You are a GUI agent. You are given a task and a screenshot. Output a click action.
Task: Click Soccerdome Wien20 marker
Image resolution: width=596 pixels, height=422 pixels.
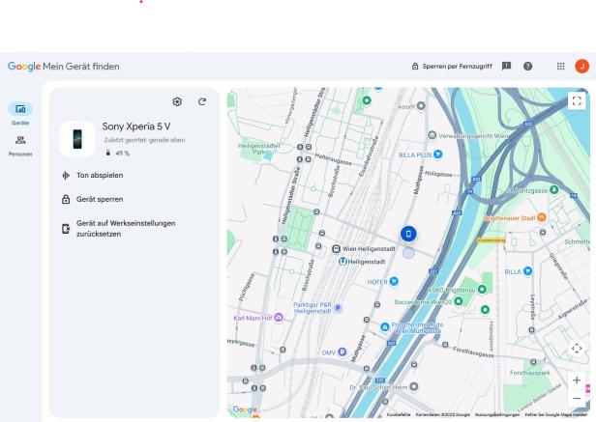(x=459, y=301)
